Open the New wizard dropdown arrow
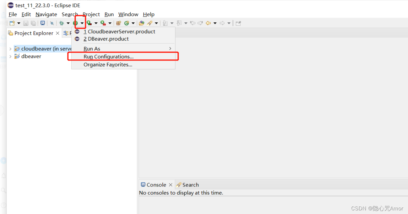The image size is (408, 214). [19, 23]
